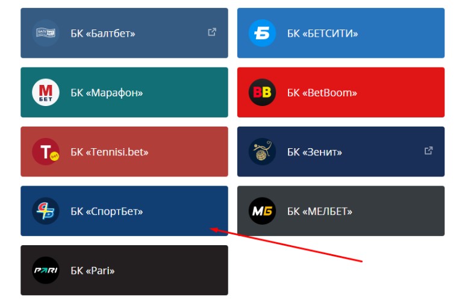Select the БК «Tennisi.bet» text label

(110, 152)
